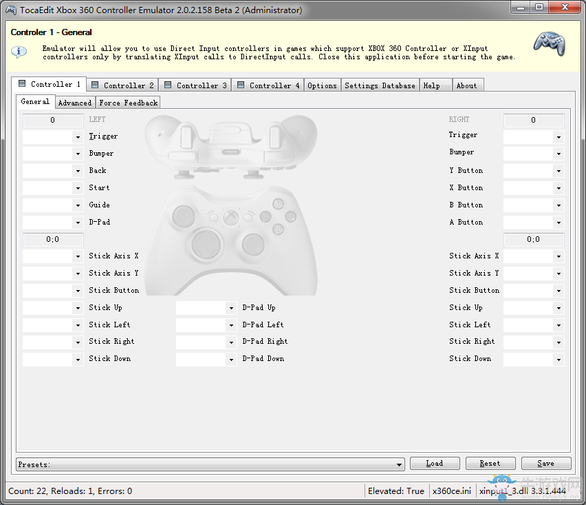
Task: Open the Presets dropdown list
Action: coord(210,464)
